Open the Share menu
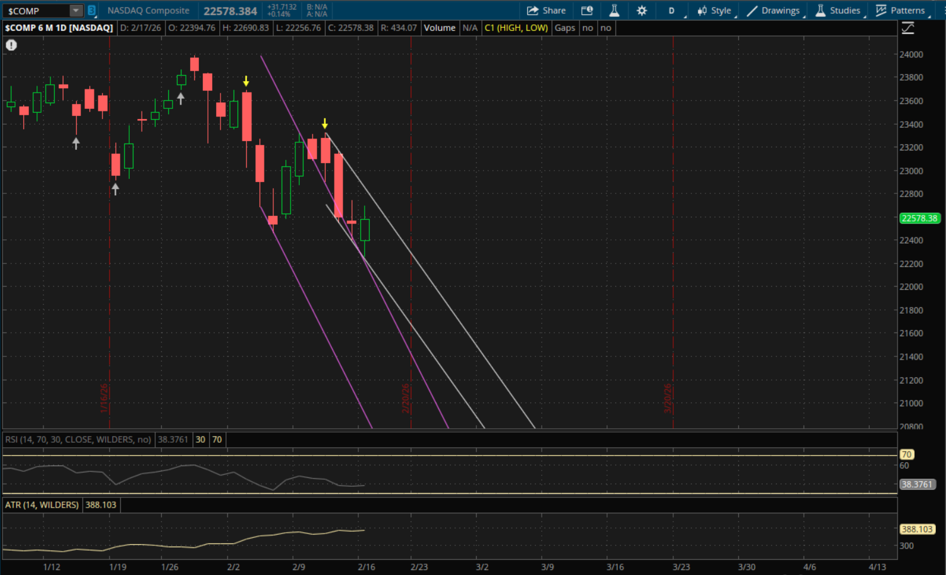This screenshot has width=946, height=575. pos(546,11)
